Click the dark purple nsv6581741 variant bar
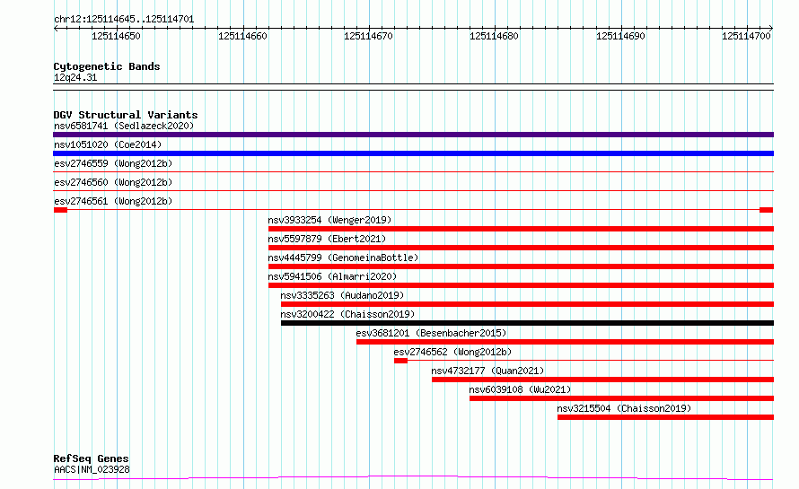This screenshot has height=489, width=799. click(413, 135)
